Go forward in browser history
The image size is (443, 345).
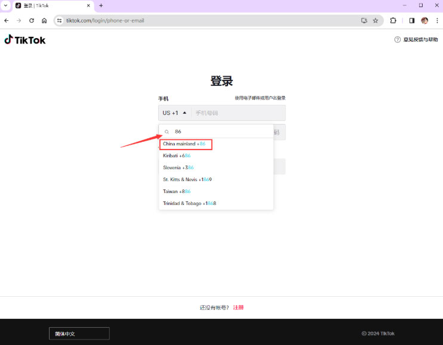pos(19,21)
